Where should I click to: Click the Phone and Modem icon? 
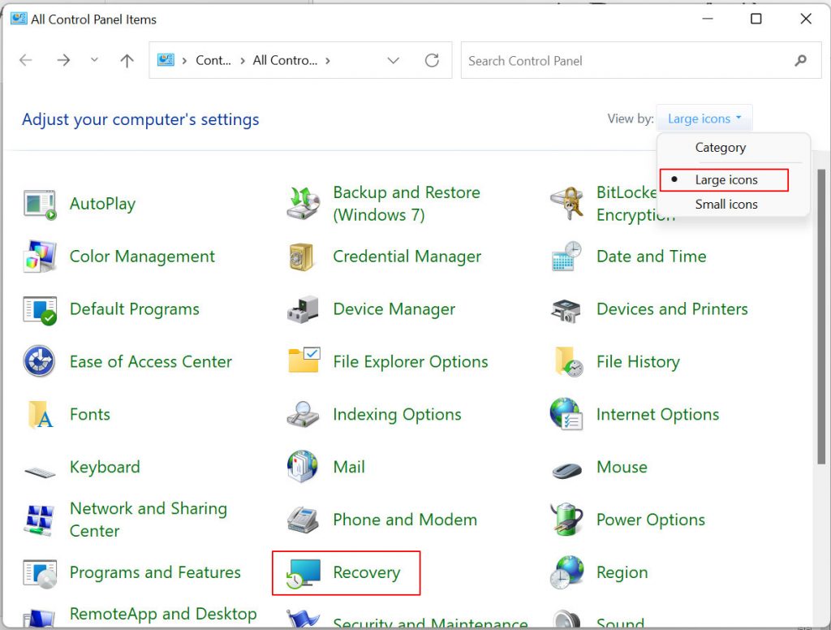click(x=303, y=520)
